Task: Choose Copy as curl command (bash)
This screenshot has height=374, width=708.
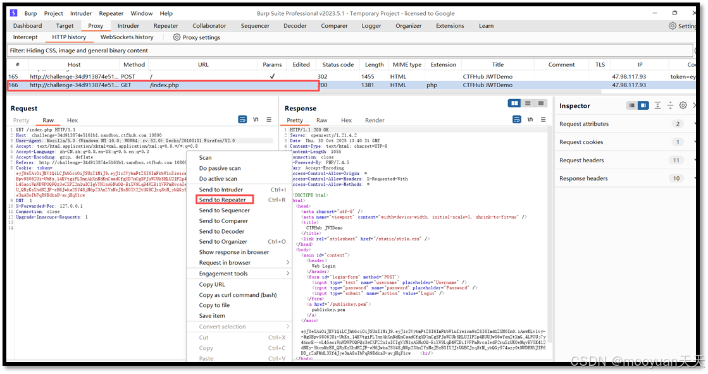Action: 239,294
